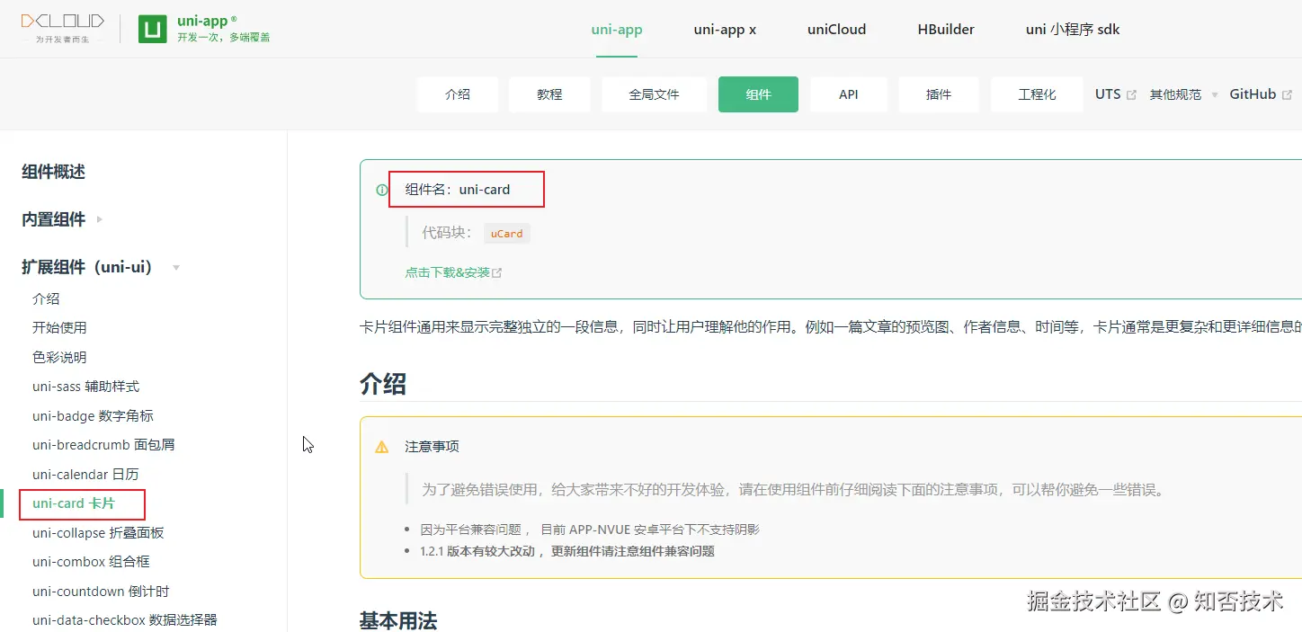The width and height of the screenshot is (1302, 632).
Task: Click the 基本用法 section heading
Action: tap(398, 620)
